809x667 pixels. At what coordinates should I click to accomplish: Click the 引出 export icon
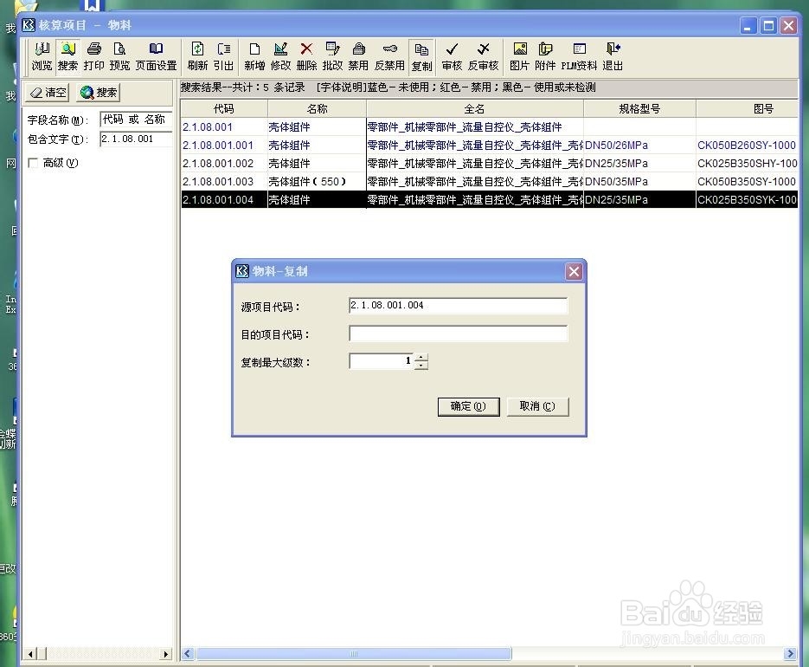[x=223, y=56]
